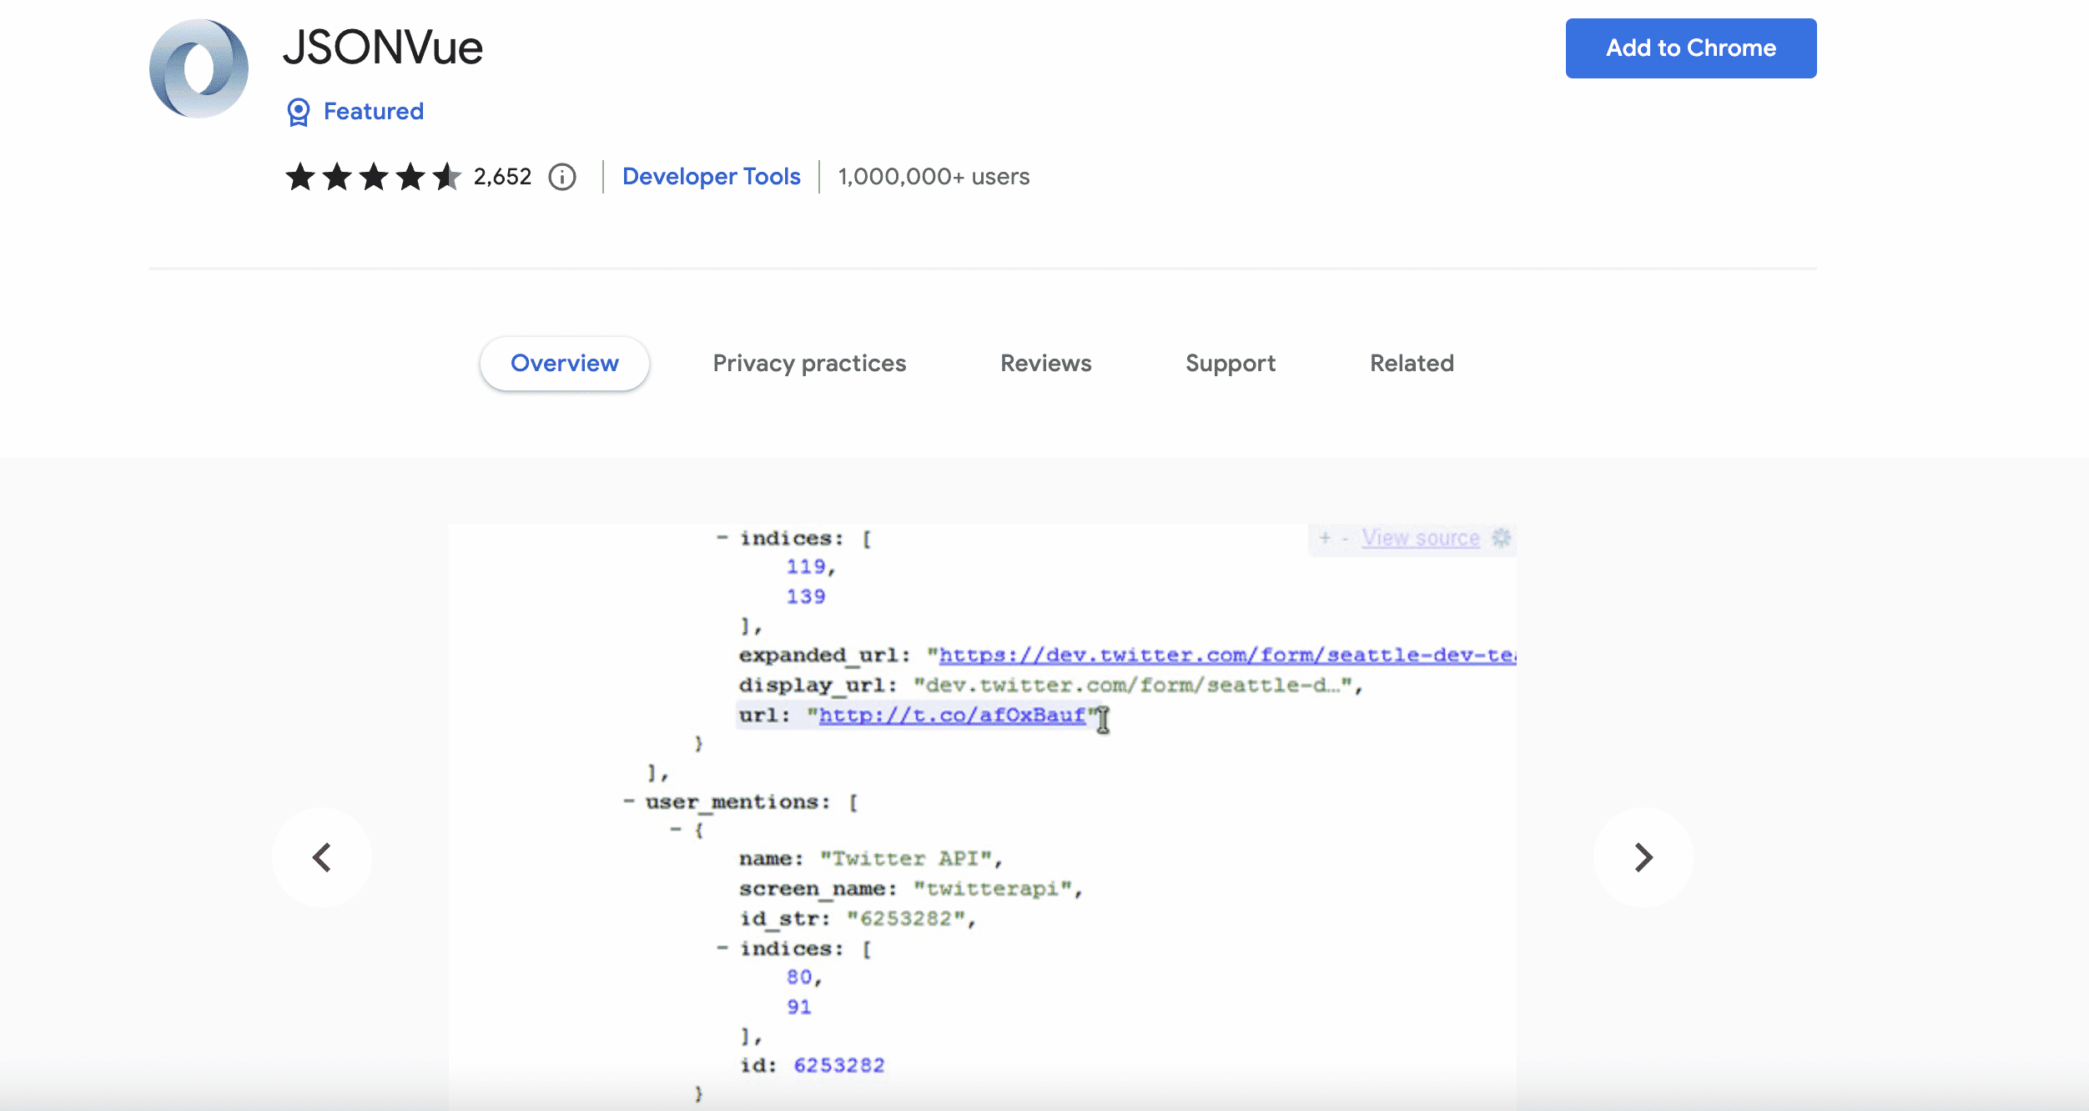Click the 1,000,000+ users text

pyautogui.click(x=934, y=177)
